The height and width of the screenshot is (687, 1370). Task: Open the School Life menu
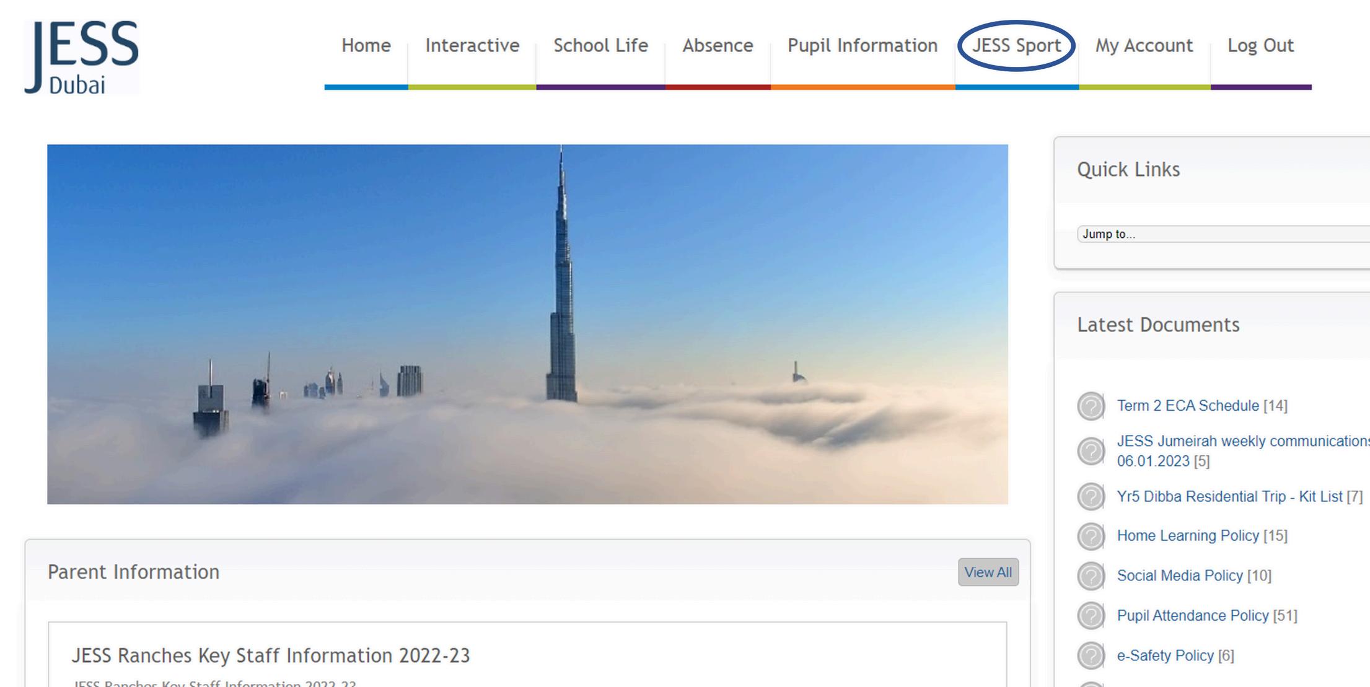pyautogui.click(x=600, y=46)
